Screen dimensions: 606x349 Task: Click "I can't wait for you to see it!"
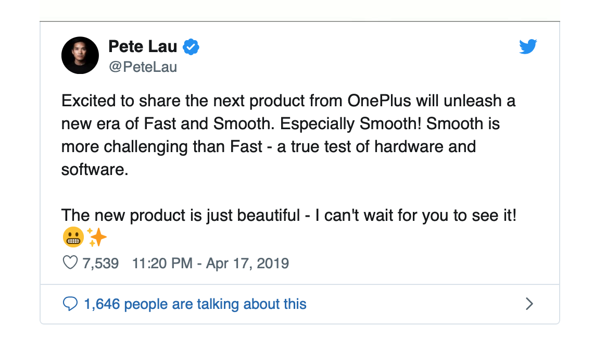(415, 215)
